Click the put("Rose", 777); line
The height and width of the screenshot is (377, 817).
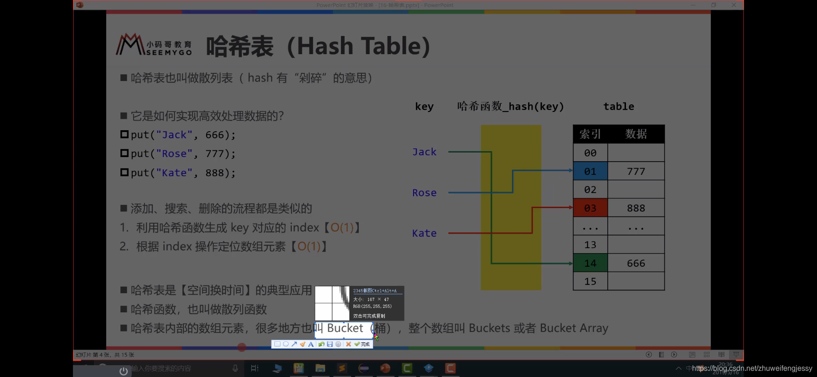pyautogui.click(x=178, y=154)
